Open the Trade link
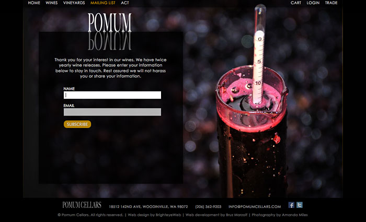The image size is (366, 222). tap(331, 3)
